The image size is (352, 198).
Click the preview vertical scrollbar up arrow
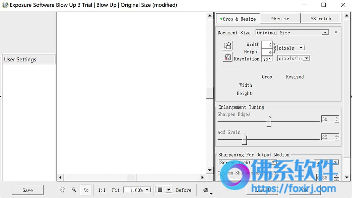coord(210,15)
